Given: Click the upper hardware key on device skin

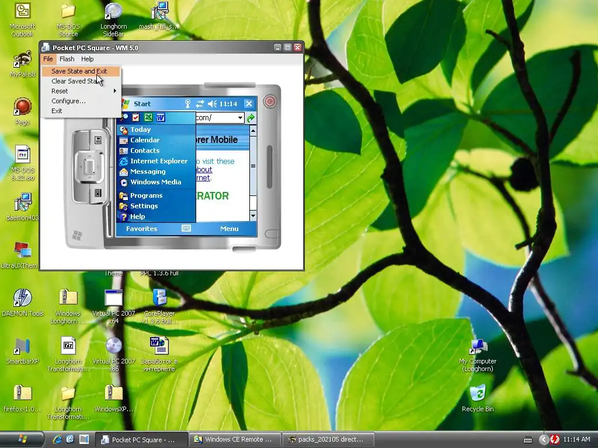Looking at the screenshot, I should (98, 140).
